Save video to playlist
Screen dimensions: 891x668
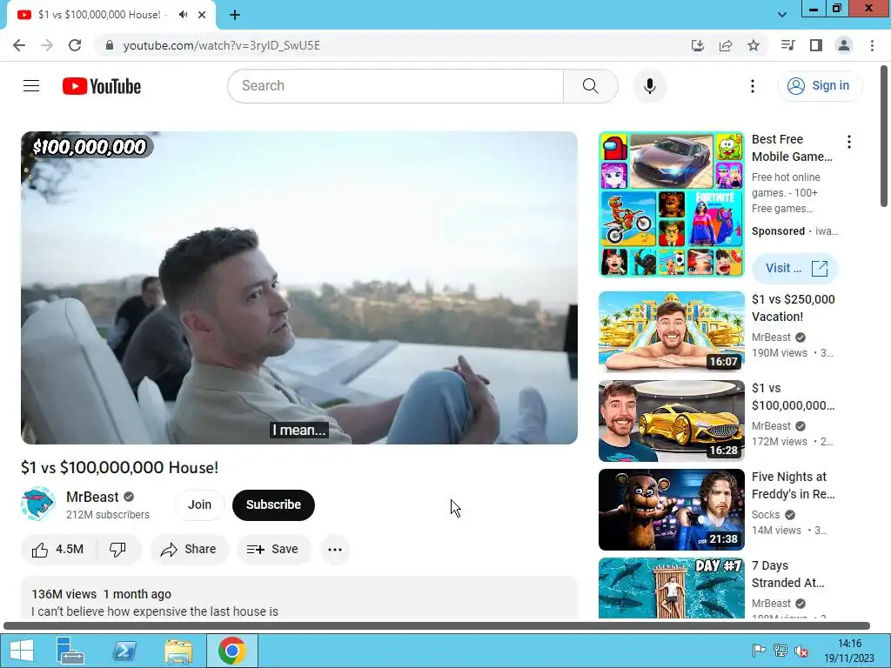[273, 550]
